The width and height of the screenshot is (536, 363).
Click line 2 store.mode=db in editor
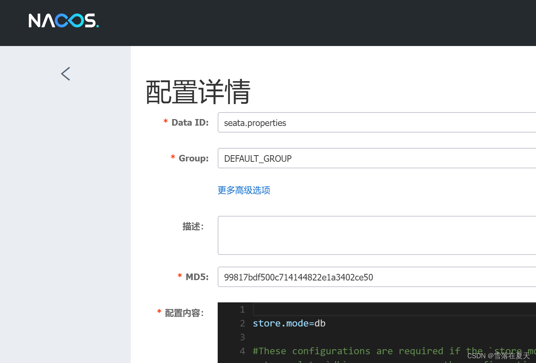(289, 324)
